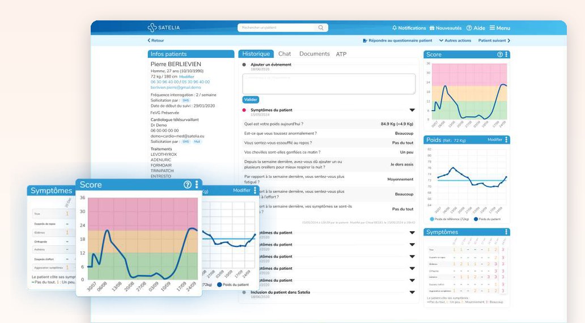Click the Valider button
This screenshot has height=323, width=585.
[251, 100]
